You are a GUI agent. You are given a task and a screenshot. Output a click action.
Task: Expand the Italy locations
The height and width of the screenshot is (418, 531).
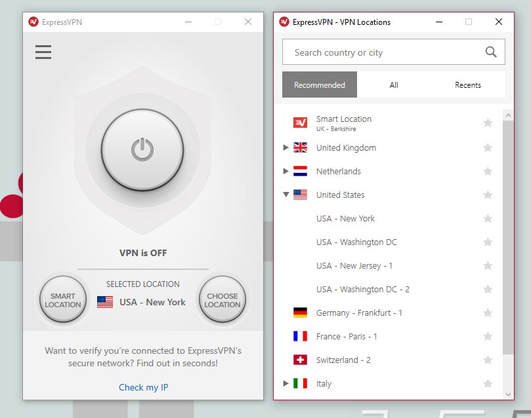286,383
